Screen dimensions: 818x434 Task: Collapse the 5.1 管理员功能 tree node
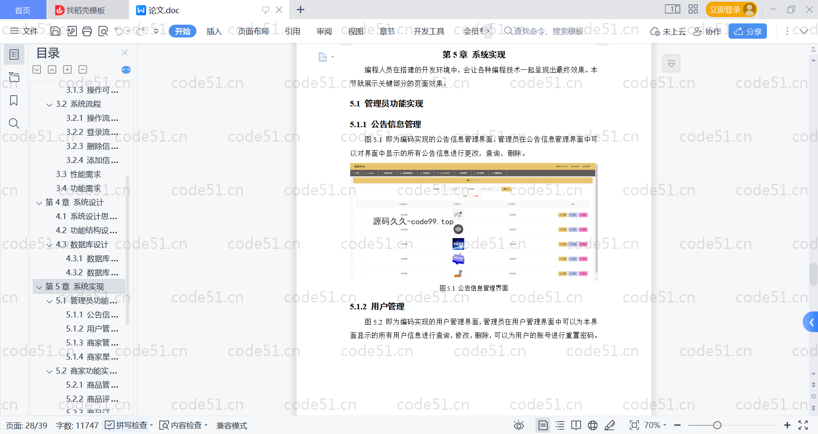[49, 301]
